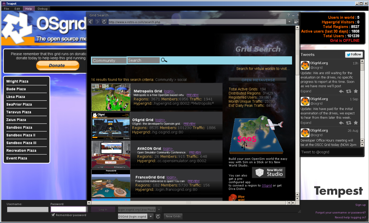Click the Sign up link

[x=361, y=205]
